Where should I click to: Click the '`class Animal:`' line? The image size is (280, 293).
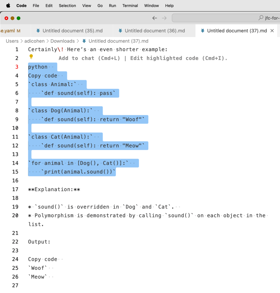pyautogui.click(x=52, y=84)
